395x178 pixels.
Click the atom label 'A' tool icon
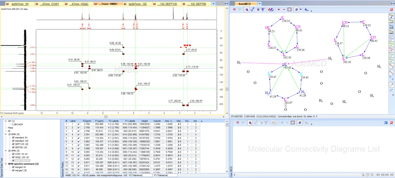(263, 9)
